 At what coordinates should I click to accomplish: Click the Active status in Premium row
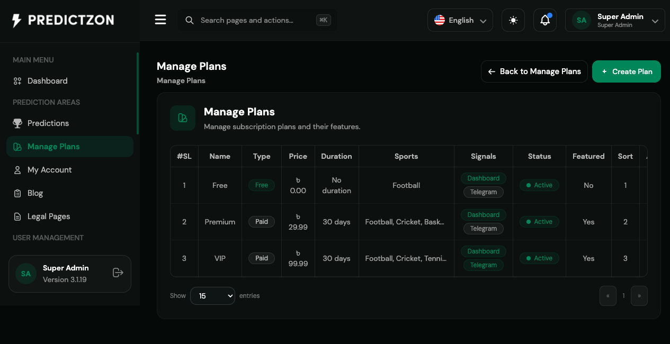[x=539, y=222]
